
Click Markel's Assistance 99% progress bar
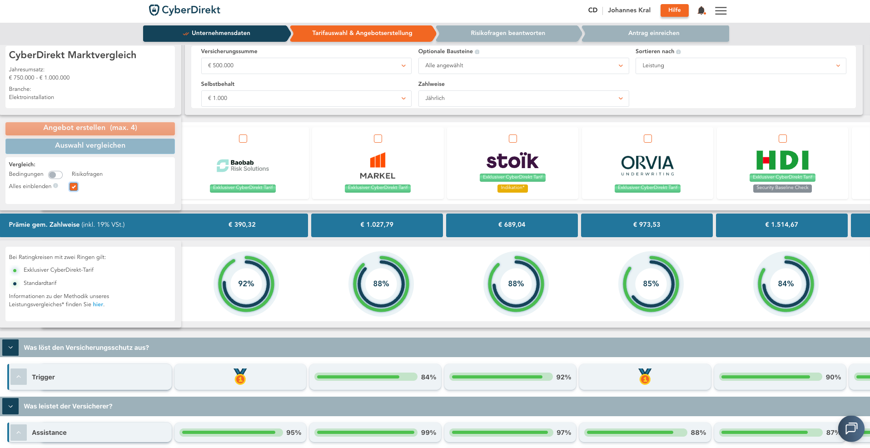click(x=366, y=433)
